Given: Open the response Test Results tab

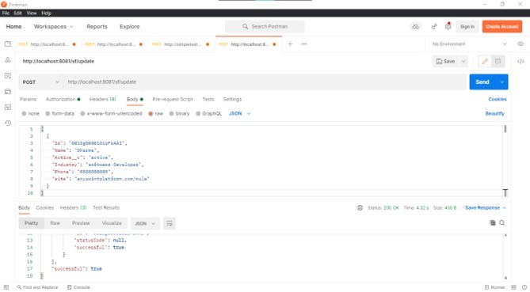Looking at the screenshot, I should [106, 207].
